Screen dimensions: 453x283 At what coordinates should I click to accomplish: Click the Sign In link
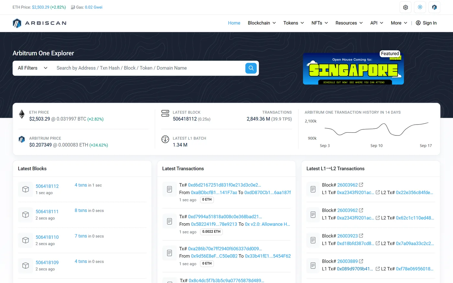pos(426,23)
